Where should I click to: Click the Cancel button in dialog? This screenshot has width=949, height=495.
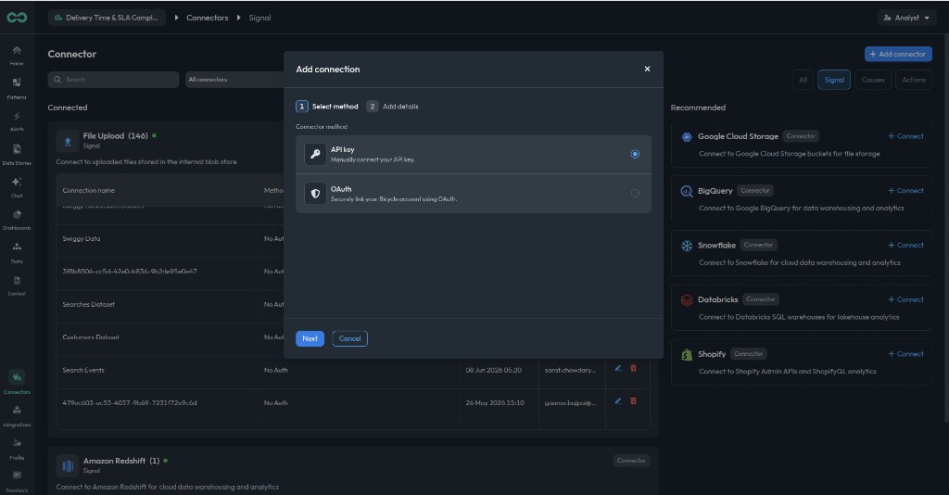tap(349, 338)
